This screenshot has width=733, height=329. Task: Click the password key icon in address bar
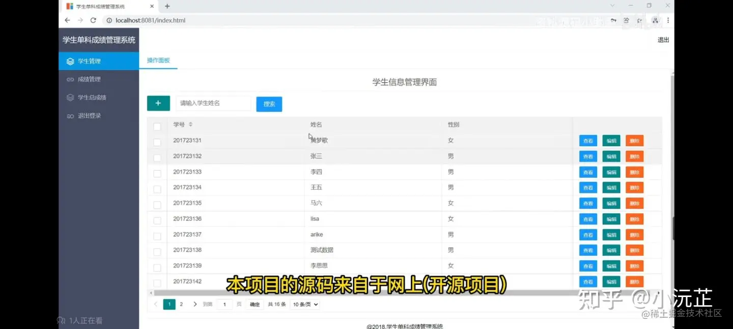613,20
